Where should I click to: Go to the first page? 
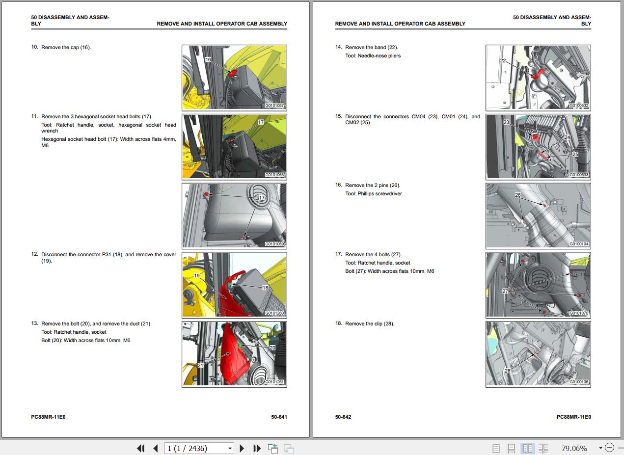pos(141,448)
